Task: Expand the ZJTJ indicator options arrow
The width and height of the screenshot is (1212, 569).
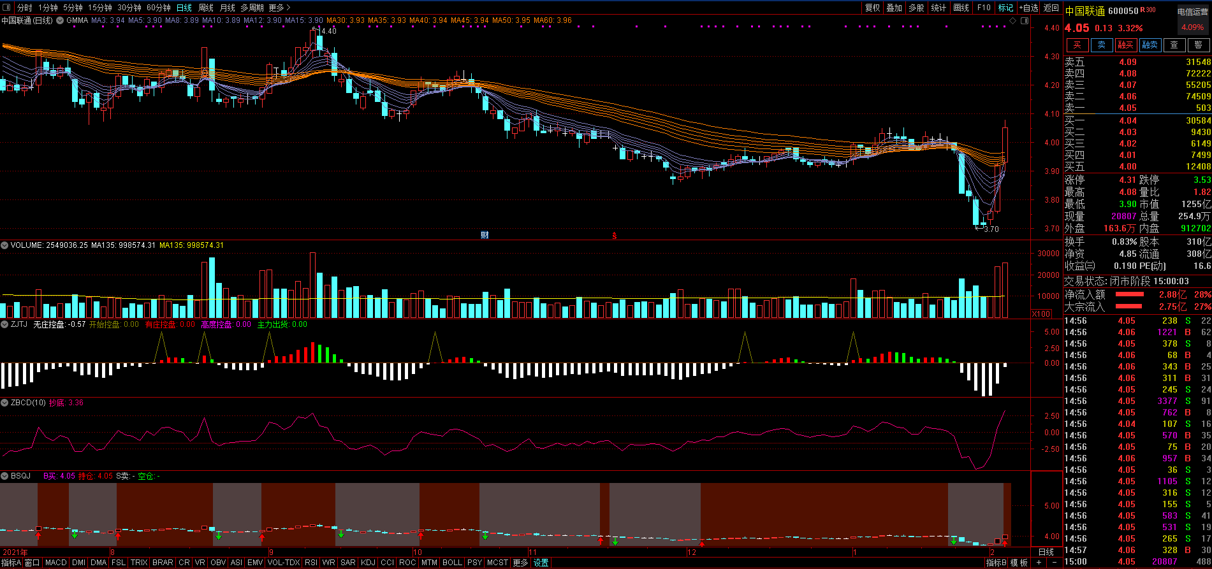Action: [4, 324]
